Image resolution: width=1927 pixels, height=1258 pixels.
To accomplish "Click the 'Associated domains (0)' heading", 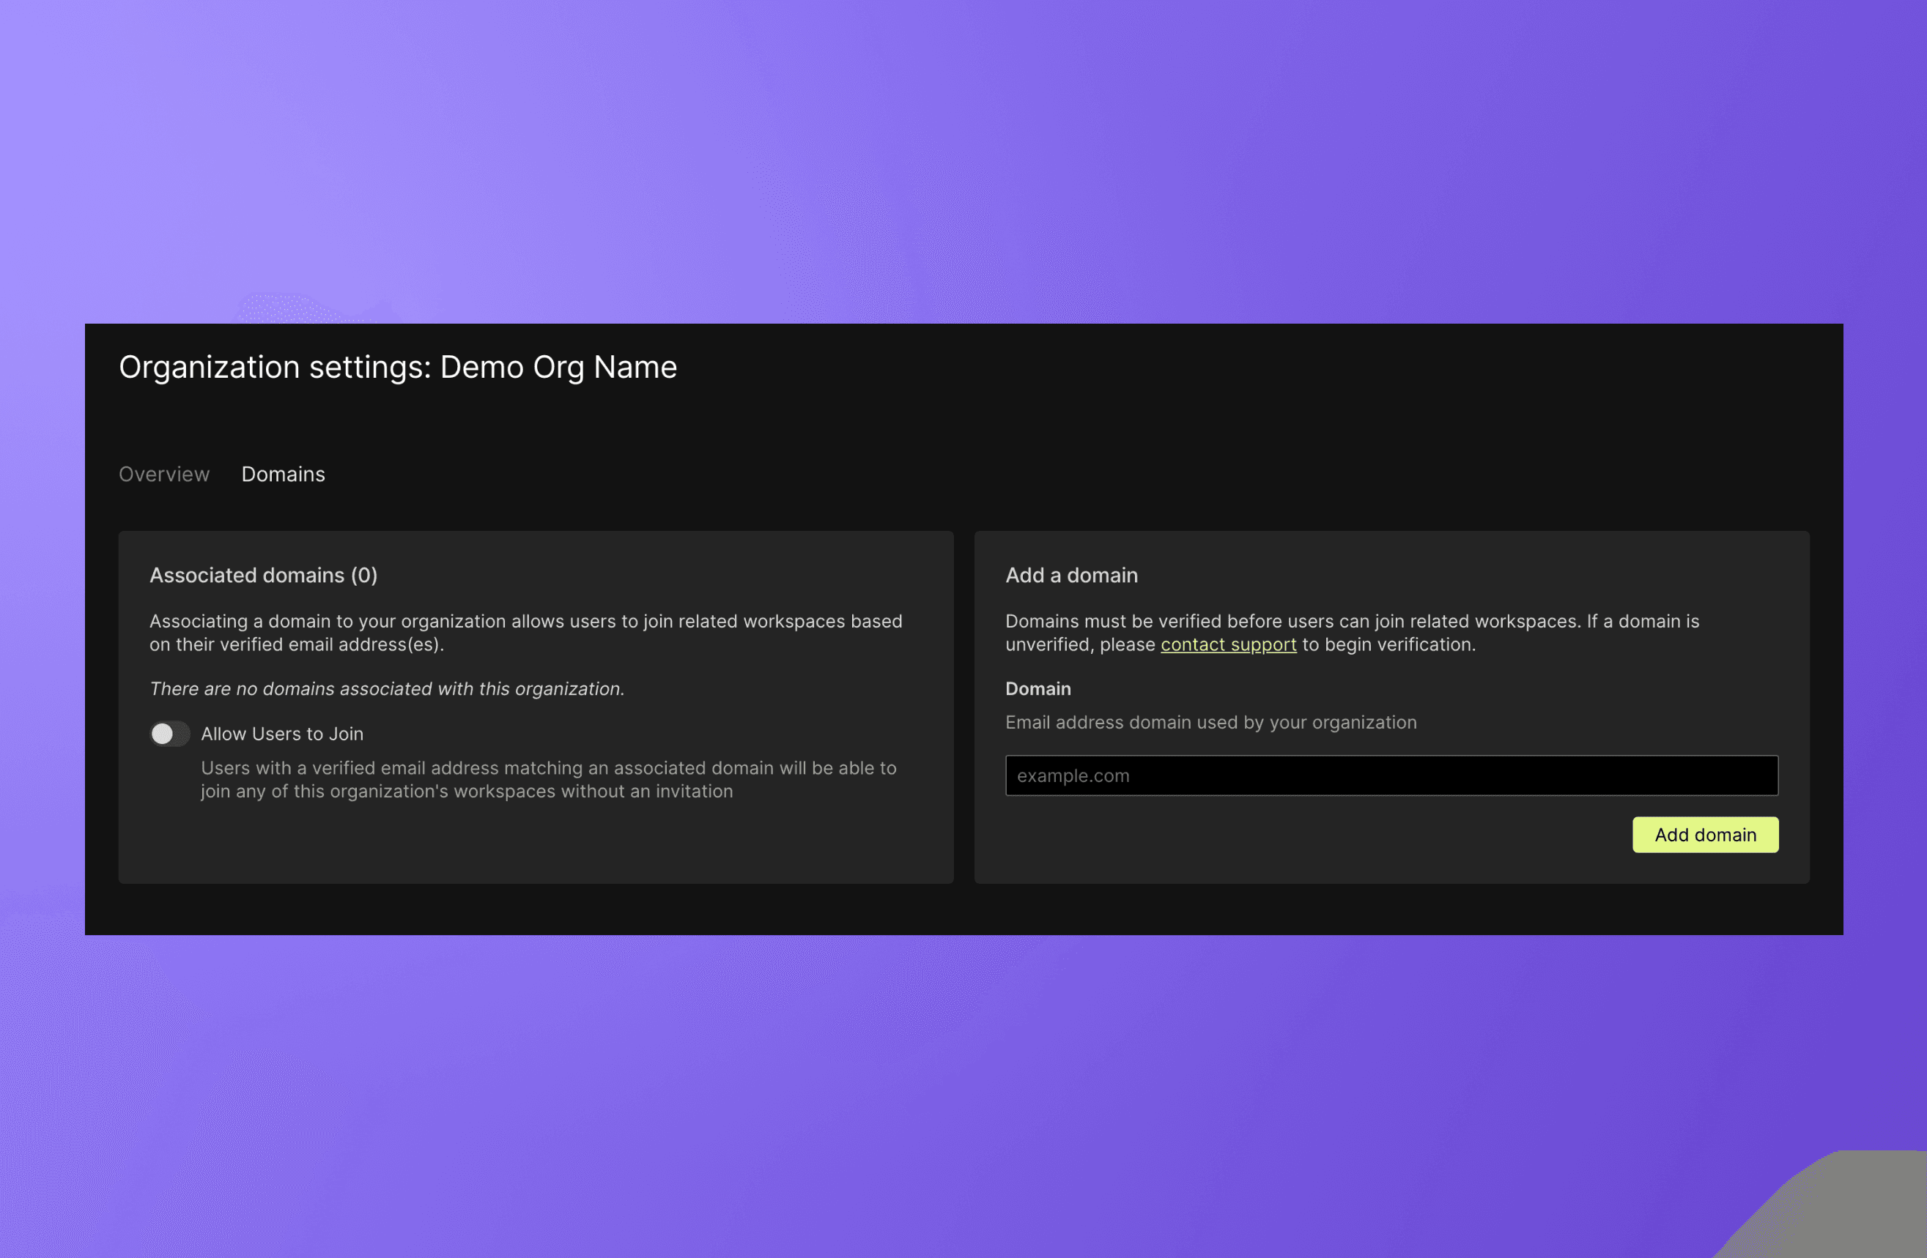I will 263,576.
